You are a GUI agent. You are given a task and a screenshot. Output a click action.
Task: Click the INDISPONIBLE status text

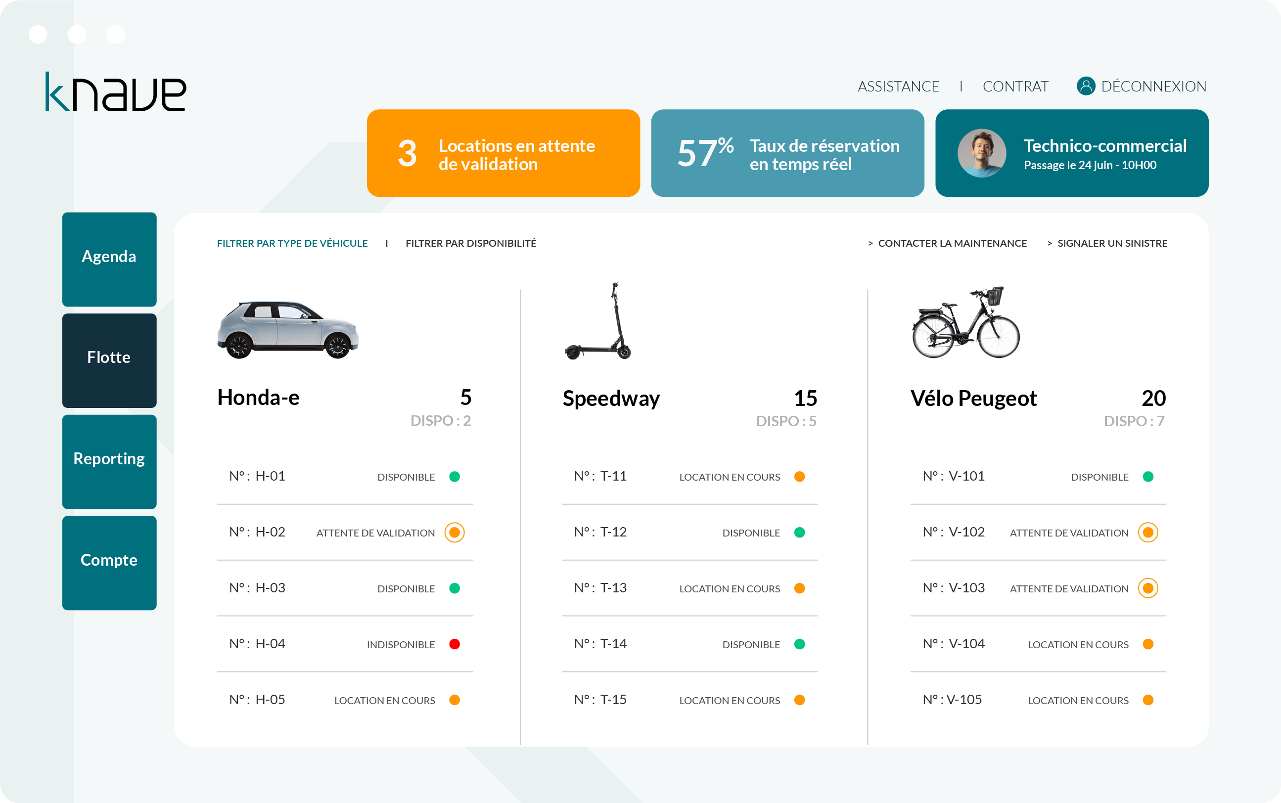401,645
